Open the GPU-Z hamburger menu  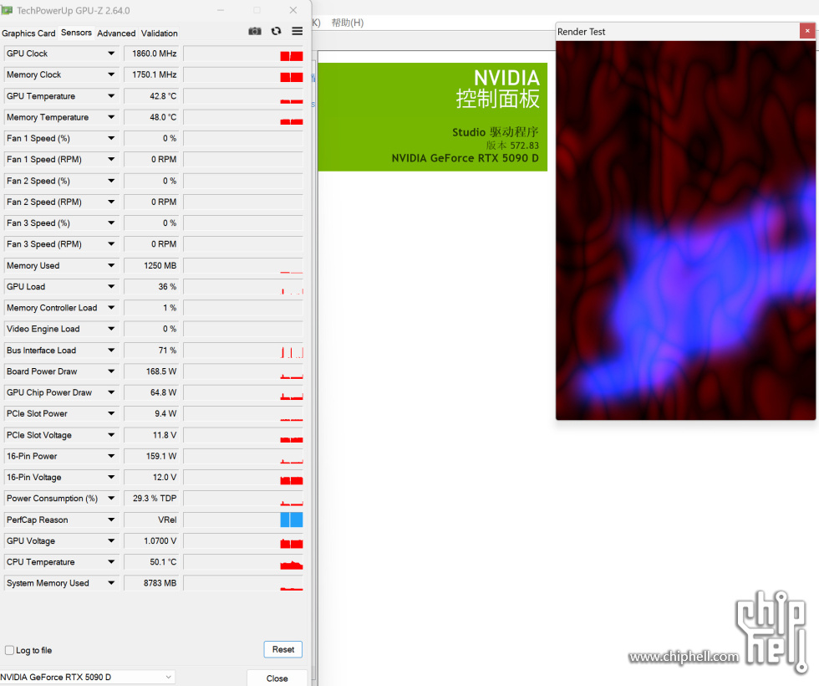click(298, 32)
